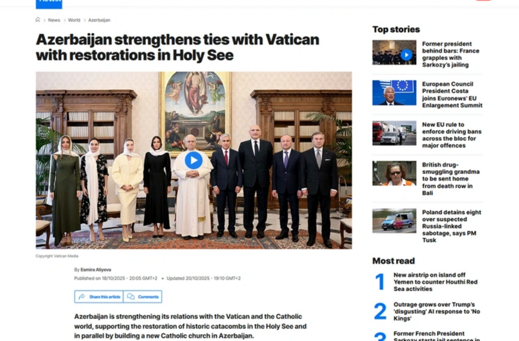Open European Council President Costa story

point(452,94)
